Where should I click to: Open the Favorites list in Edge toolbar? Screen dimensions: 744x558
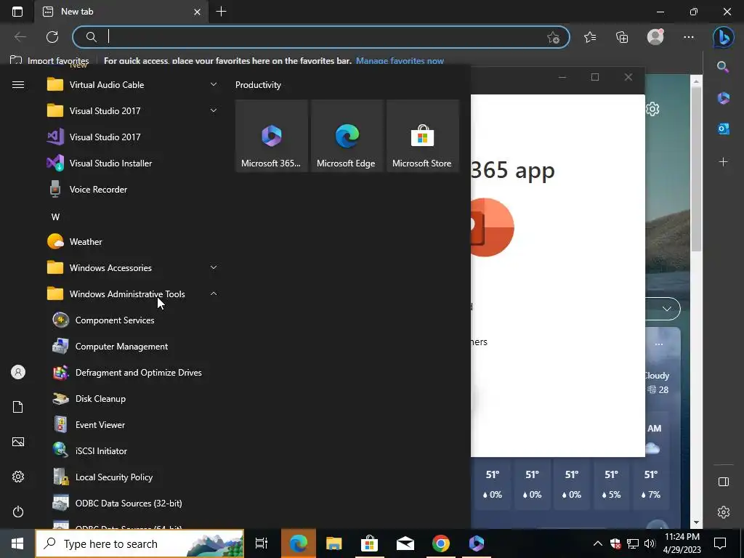(x=590, y=37)
